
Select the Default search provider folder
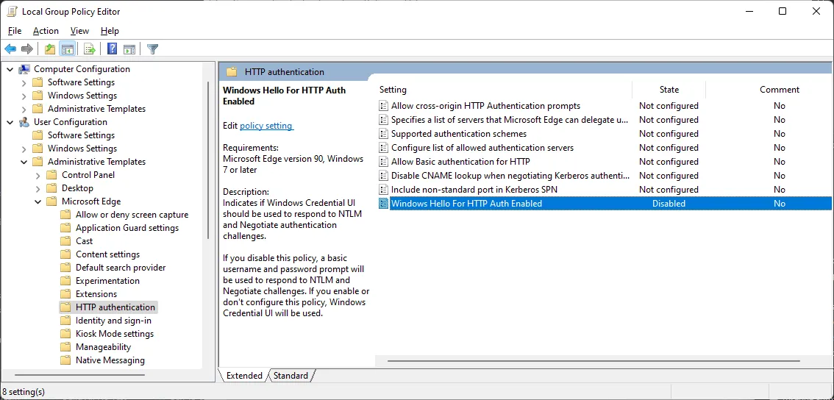point(121,268)
